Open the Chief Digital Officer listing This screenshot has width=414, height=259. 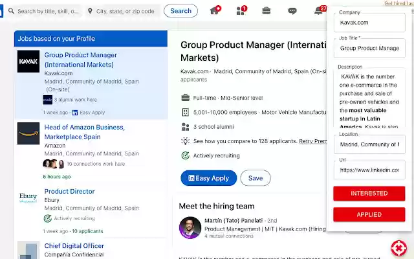[x=74, y=246]
